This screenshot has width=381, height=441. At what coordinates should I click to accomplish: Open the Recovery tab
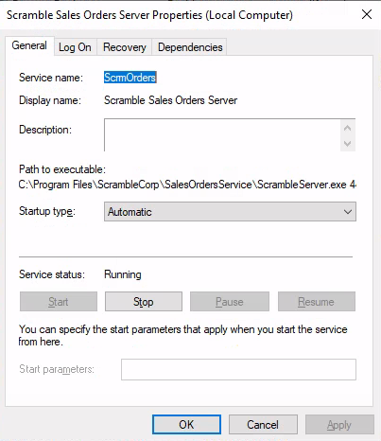[x=125, y=47]
